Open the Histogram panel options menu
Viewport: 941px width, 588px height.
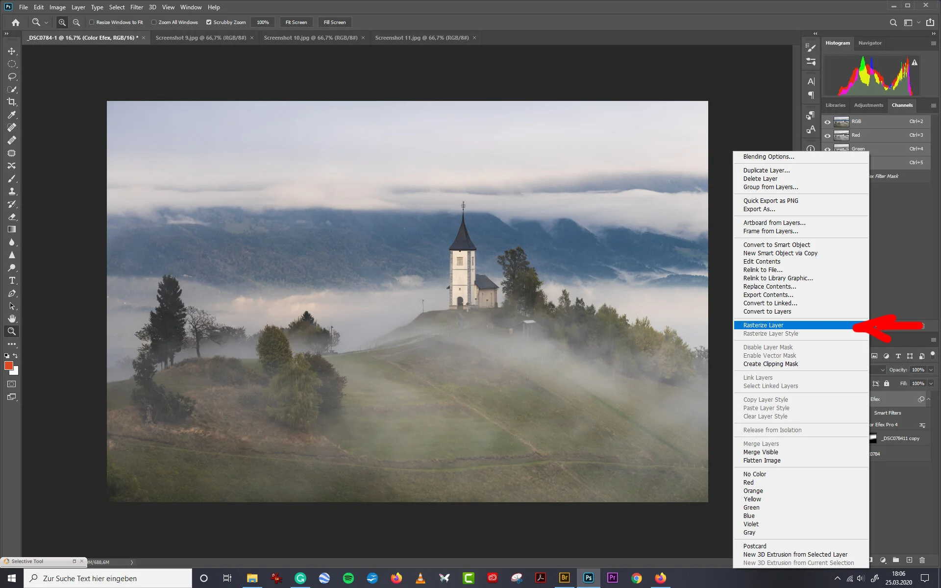(x=933, y=43)
